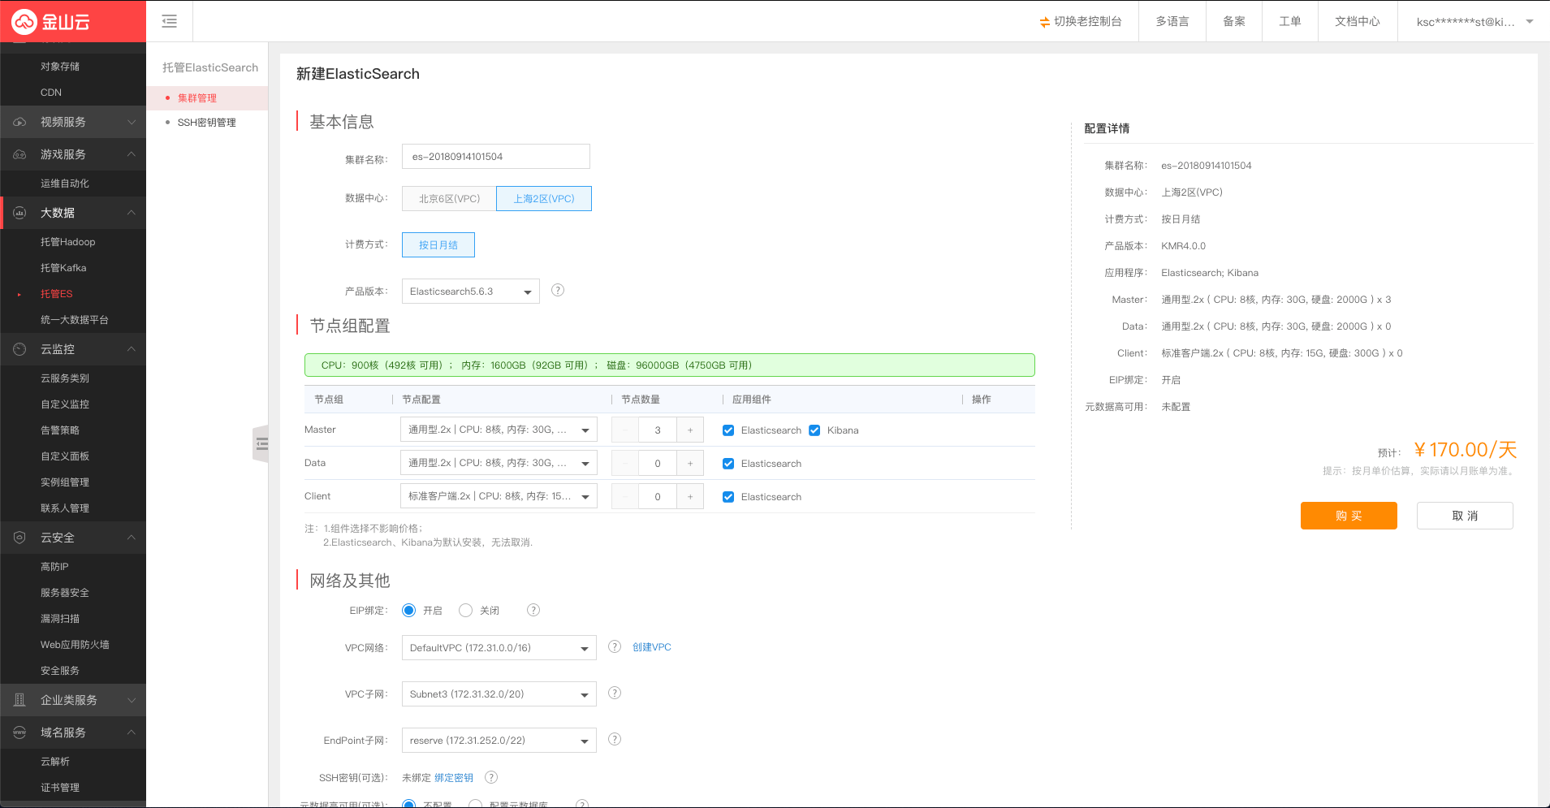Click the cloud monitoring icon
This screenshot has width=1550, height=808.
point(19,349)
